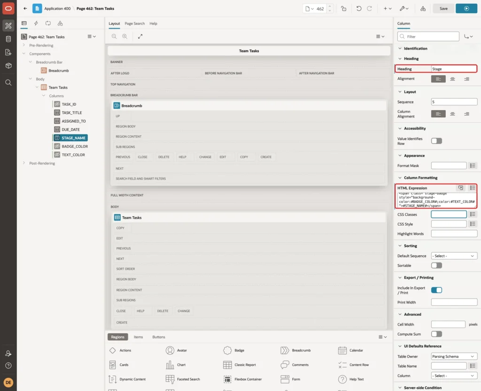Screen dimensions: 481x391
Task: Switch to the Items gallery tab
Action: point(139,337)
